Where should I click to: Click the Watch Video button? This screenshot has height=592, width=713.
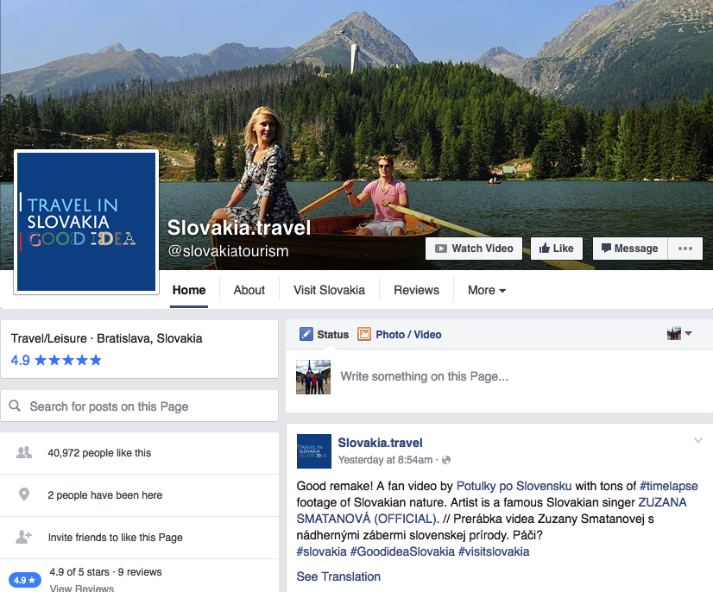click(474, 249)
